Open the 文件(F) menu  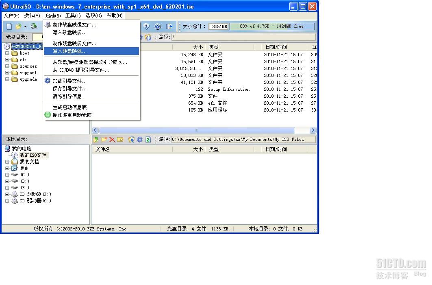[11, 15]
